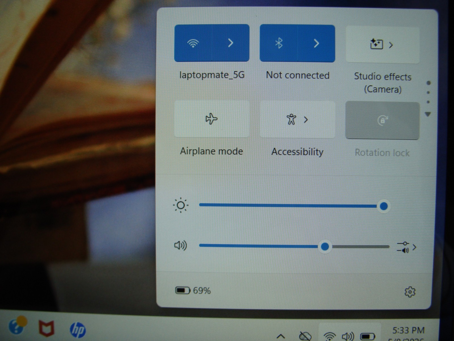Image resolution: width=454 pixels, height=341 pixels.
Task: Toggle Airplane mode
Action: 212,119
